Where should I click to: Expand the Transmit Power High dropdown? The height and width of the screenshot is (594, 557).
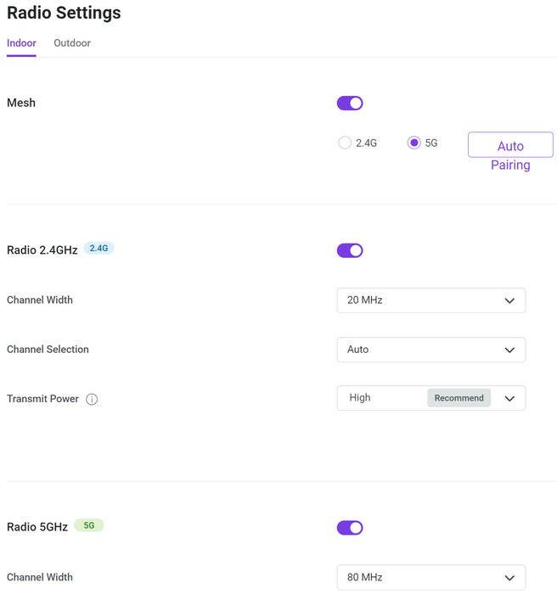tap(382, 398)
